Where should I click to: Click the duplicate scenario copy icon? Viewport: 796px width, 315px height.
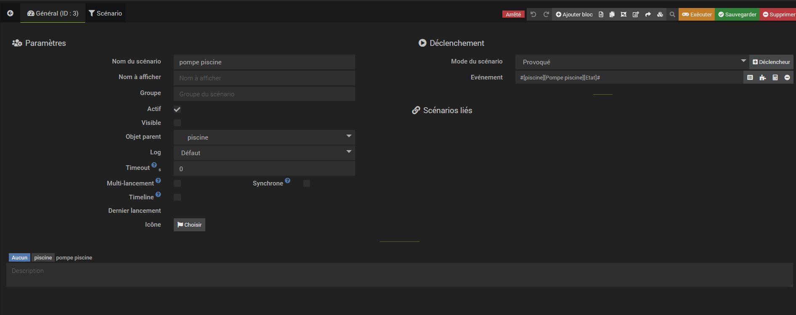pos(612,14)
